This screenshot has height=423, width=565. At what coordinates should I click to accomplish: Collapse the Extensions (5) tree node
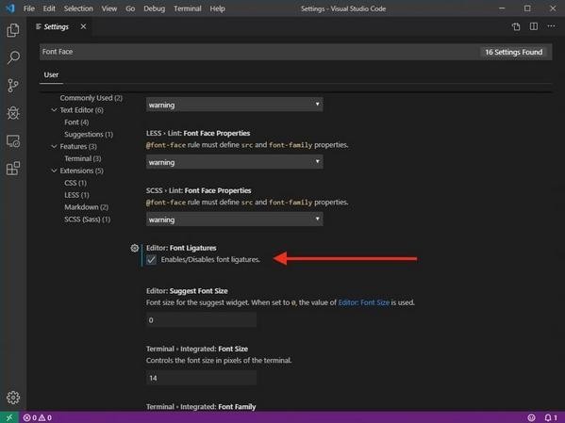54,171
